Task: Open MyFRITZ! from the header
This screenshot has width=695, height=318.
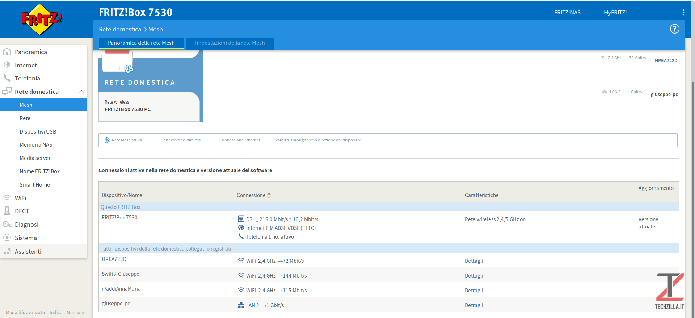Action: click(615, 12)
